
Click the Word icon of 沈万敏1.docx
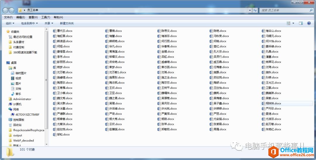[107, 72]
